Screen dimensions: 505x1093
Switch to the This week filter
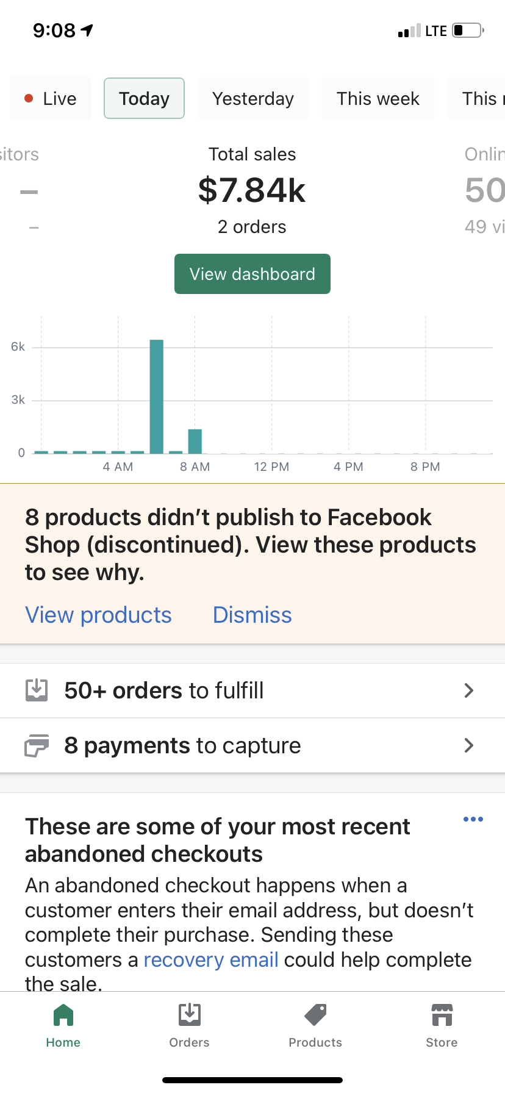point(378,98)
